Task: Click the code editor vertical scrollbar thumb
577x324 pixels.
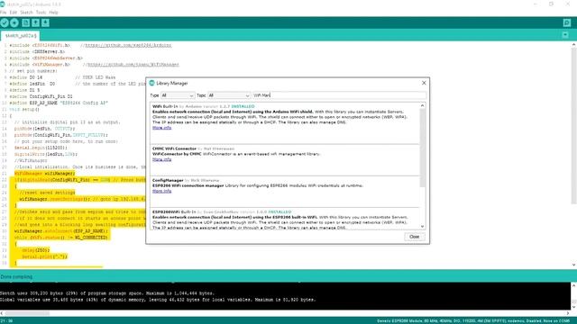Action: coord(573,126)
